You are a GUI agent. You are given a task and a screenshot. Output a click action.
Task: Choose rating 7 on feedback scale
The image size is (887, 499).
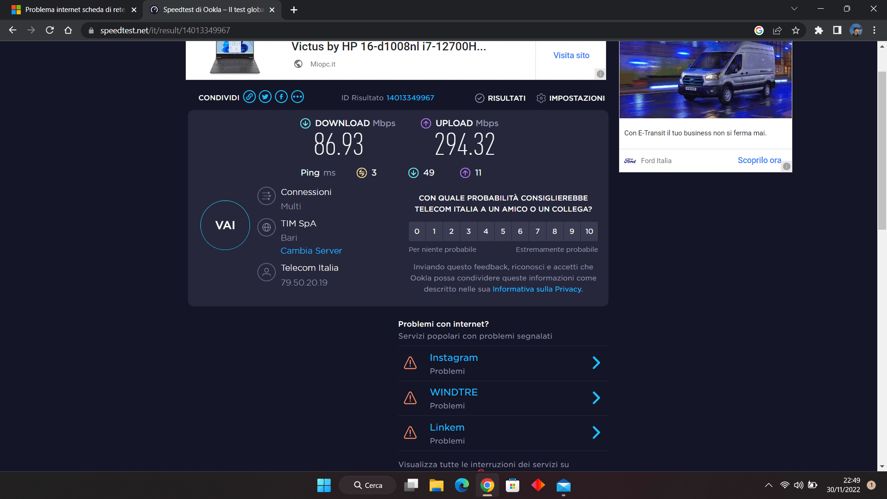(x=537, y=231)
